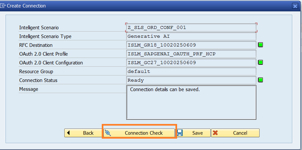The height and width of the screenshot is (150, 302).
Task: Click the green Connection Status indicator
Action: point(260,80)
